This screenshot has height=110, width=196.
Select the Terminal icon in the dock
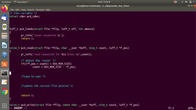tap(4, 73)
